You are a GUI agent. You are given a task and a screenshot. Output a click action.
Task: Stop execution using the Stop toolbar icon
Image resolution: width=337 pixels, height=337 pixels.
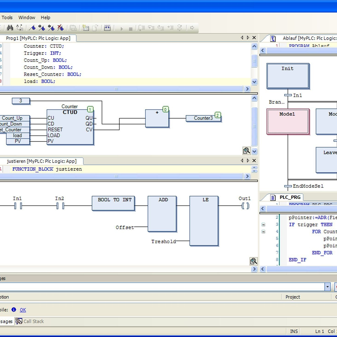pyautogui.click(x=130, y=28)
